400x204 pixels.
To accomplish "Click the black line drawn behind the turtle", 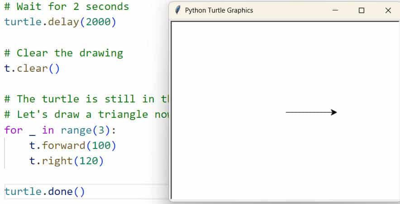I will (x=308, y=112).
